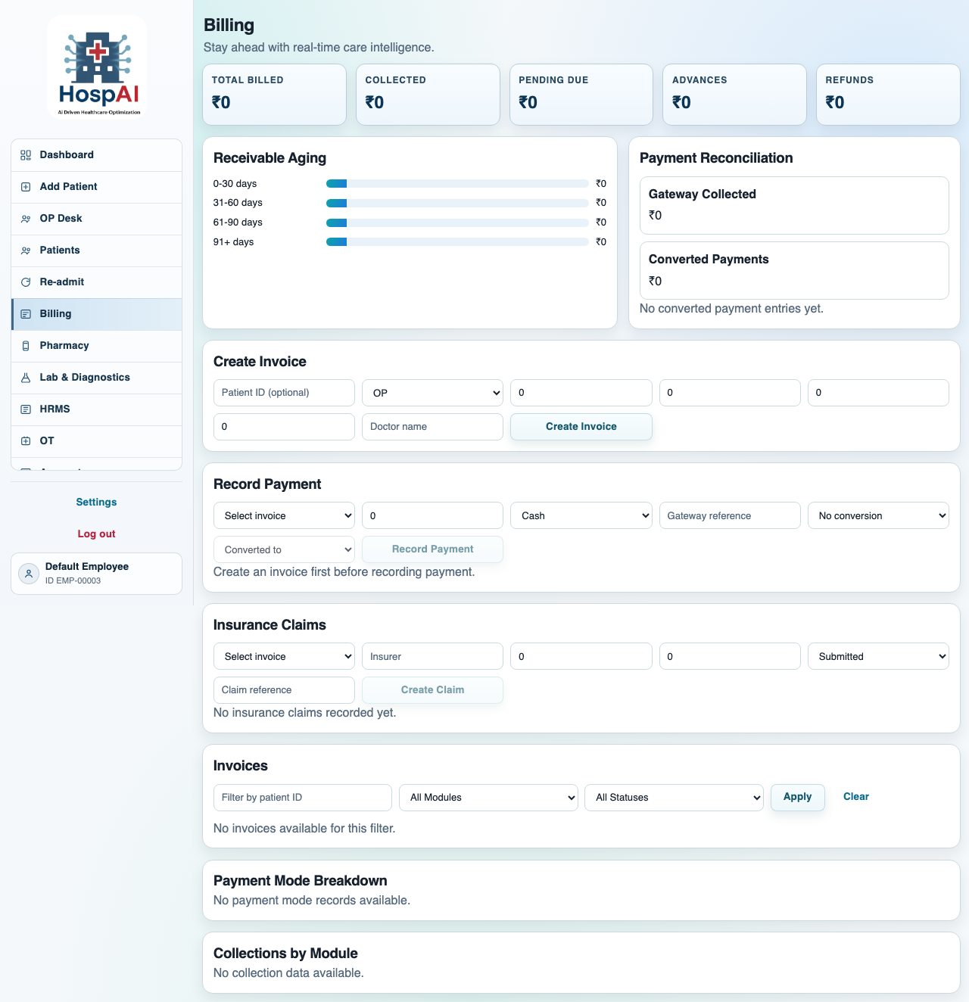Open the All Statuses filter dropdown
Screen dimensions: 969x1002
coord(674,798)
